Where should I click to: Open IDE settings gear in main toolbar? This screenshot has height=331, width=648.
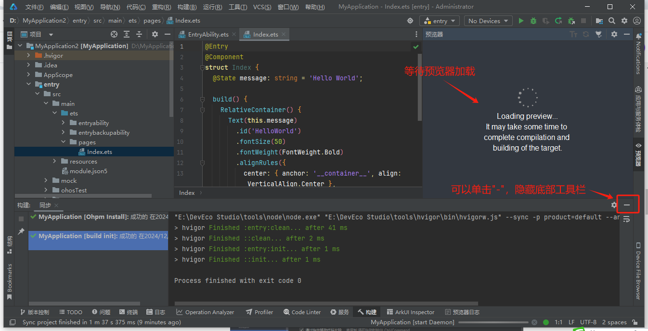(624, 21)
